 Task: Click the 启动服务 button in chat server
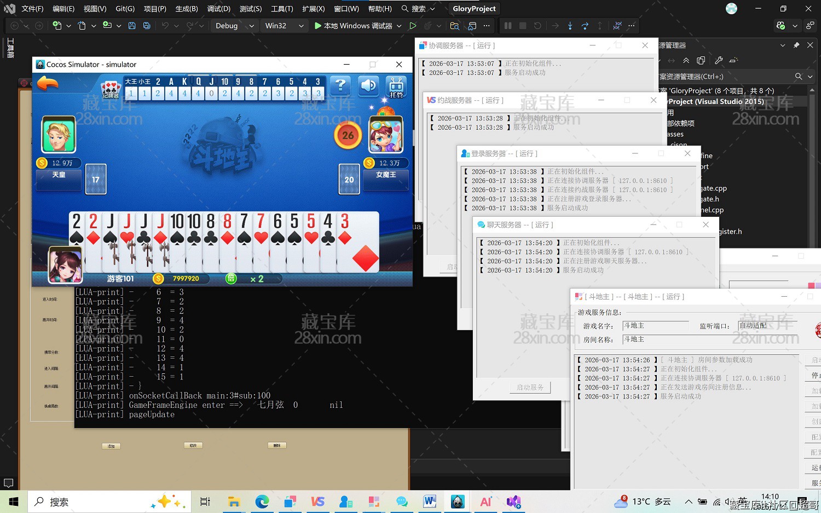click(x=530, y=387)
